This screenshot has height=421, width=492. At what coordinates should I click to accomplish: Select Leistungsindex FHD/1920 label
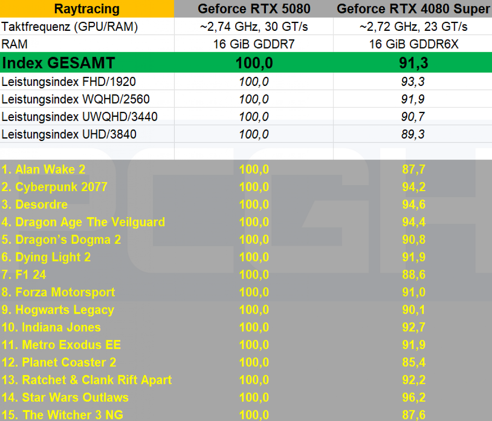pyautogui.click(x=69, y=82)
